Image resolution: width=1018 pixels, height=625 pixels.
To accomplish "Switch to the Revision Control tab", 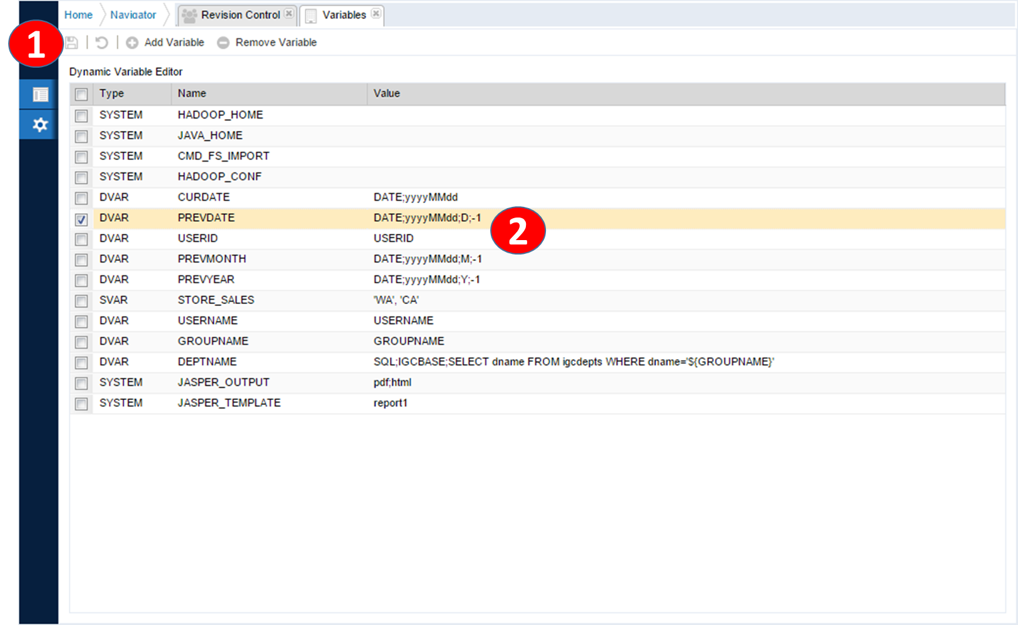I will [x=240, y=15].
